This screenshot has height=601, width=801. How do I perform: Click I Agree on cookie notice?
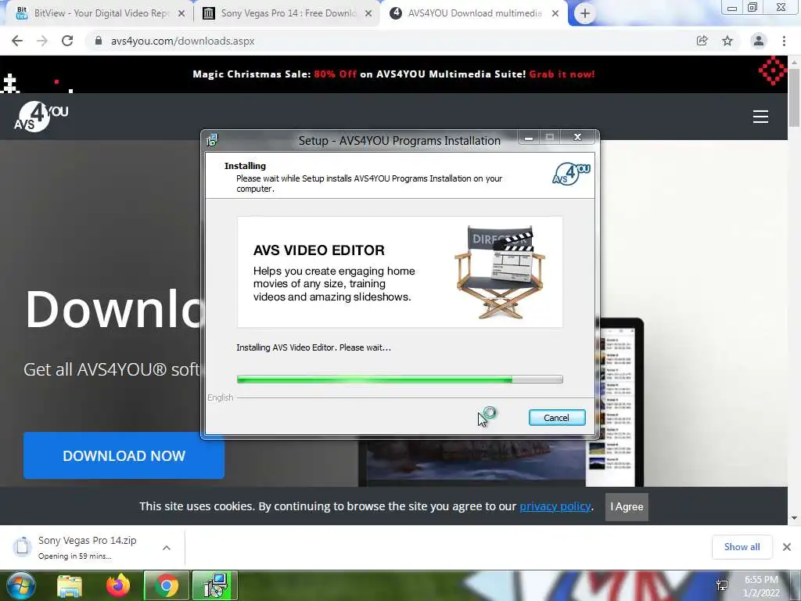click(627, 506)
